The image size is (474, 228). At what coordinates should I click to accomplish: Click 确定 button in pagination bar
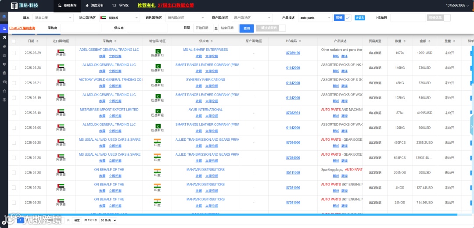coord(77,221)
